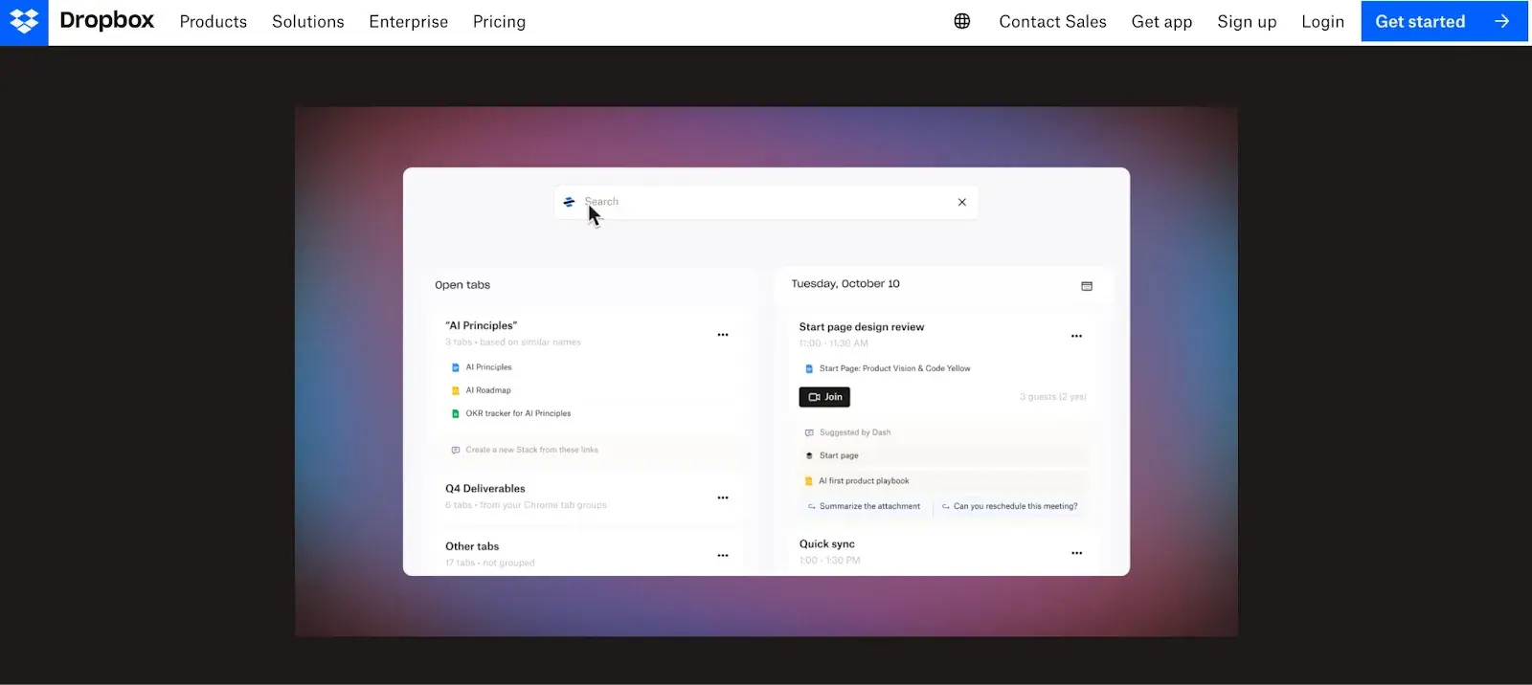Select the Start page design review meeting
This screenshot has height=685, width=1532.
(x=862, y=326)
